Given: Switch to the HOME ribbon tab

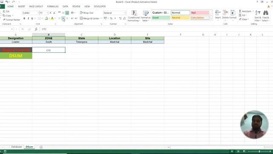Looking at the screenshot, I should (10, 6).
